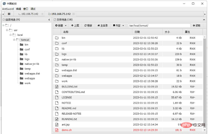The width and height of the screenshot is (208, 134).
Task: Select the RELEASE-NOTES file name
Action: (71, 114)
